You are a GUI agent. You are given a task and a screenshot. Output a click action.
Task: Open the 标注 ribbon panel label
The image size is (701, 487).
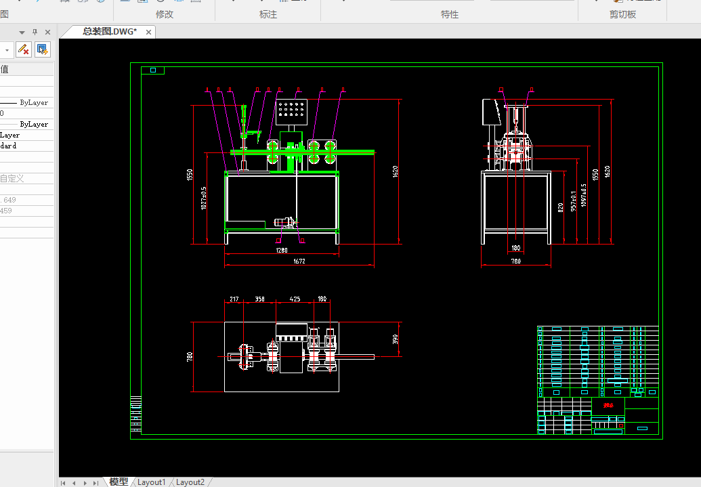268,14
